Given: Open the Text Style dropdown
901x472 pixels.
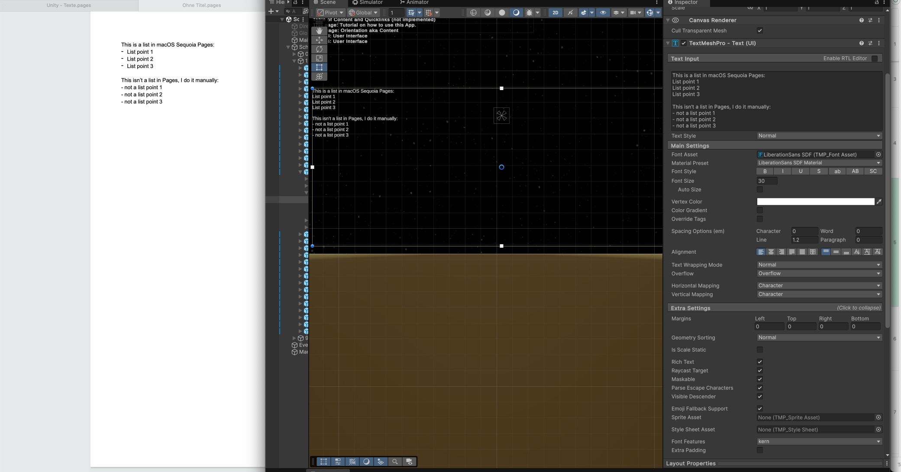Looking at the screenshot, I should [x=818, y=136].
